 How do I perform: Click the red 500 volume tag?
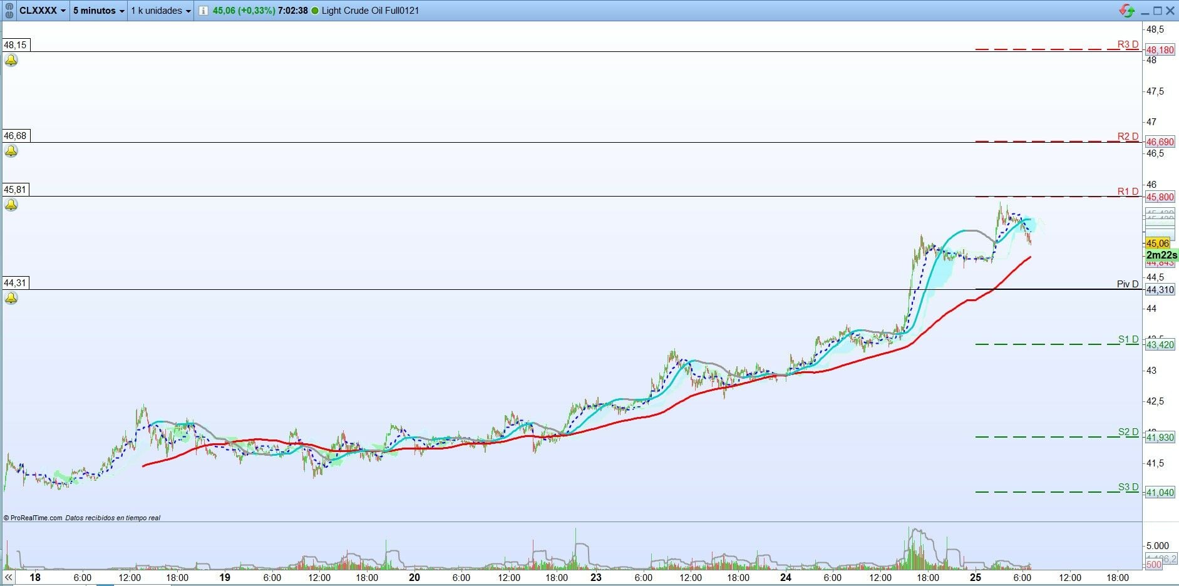1153,565
